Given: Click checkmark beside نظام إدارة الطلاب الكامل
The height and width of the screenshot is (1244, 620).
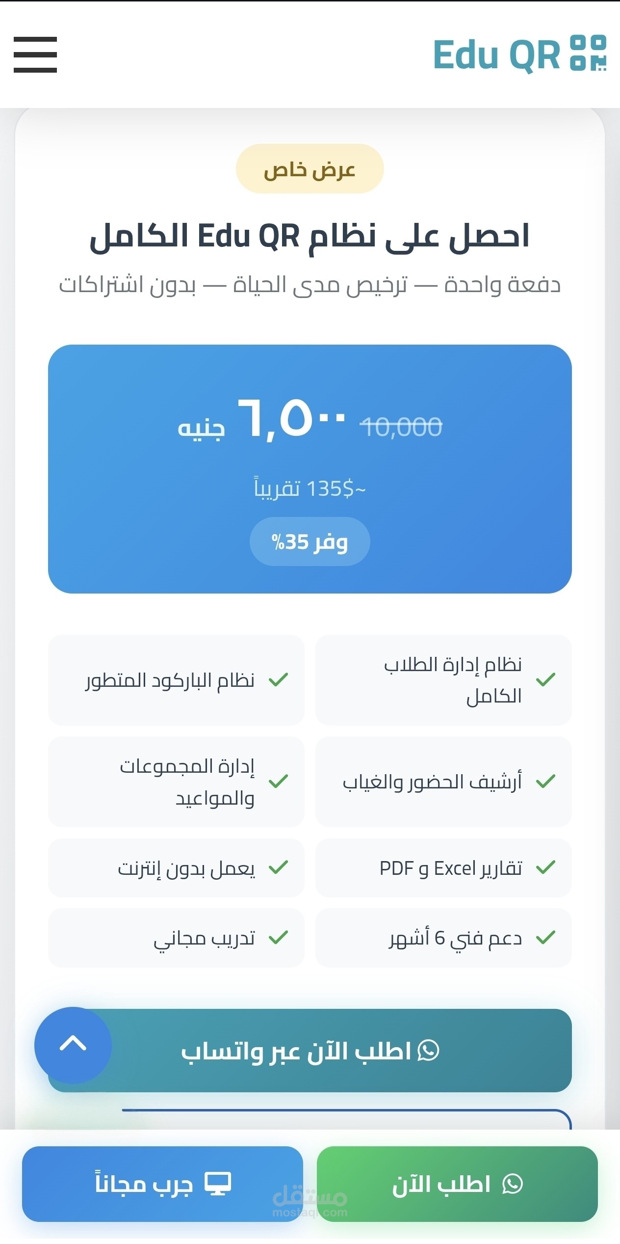Looking at the screenshot, I should pos(545,680).
